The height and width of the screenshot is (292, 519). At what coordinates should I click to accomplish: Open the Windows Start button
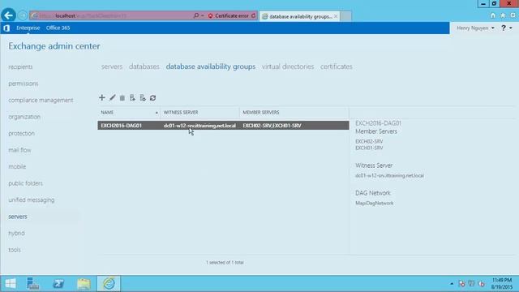(11, 283)
